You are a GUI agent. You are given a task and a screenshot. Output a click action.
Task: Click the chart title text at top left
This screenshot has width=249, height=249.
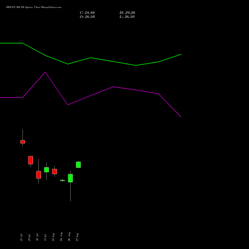pyautogui.click(x=34, y=7)
